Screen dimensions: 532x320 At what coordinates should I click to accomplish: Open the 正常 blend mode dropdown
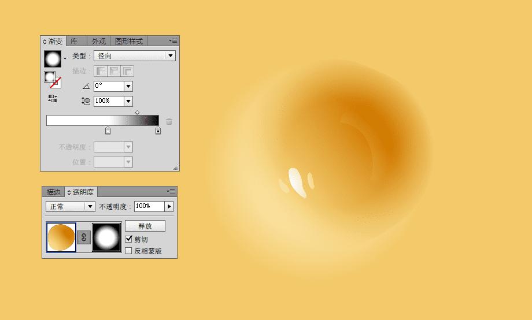(x=70, y=206)
